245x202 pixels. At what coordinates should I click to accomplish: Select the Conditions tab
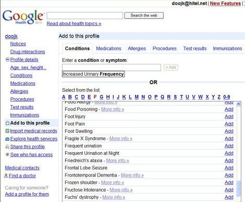click(77, 48)
